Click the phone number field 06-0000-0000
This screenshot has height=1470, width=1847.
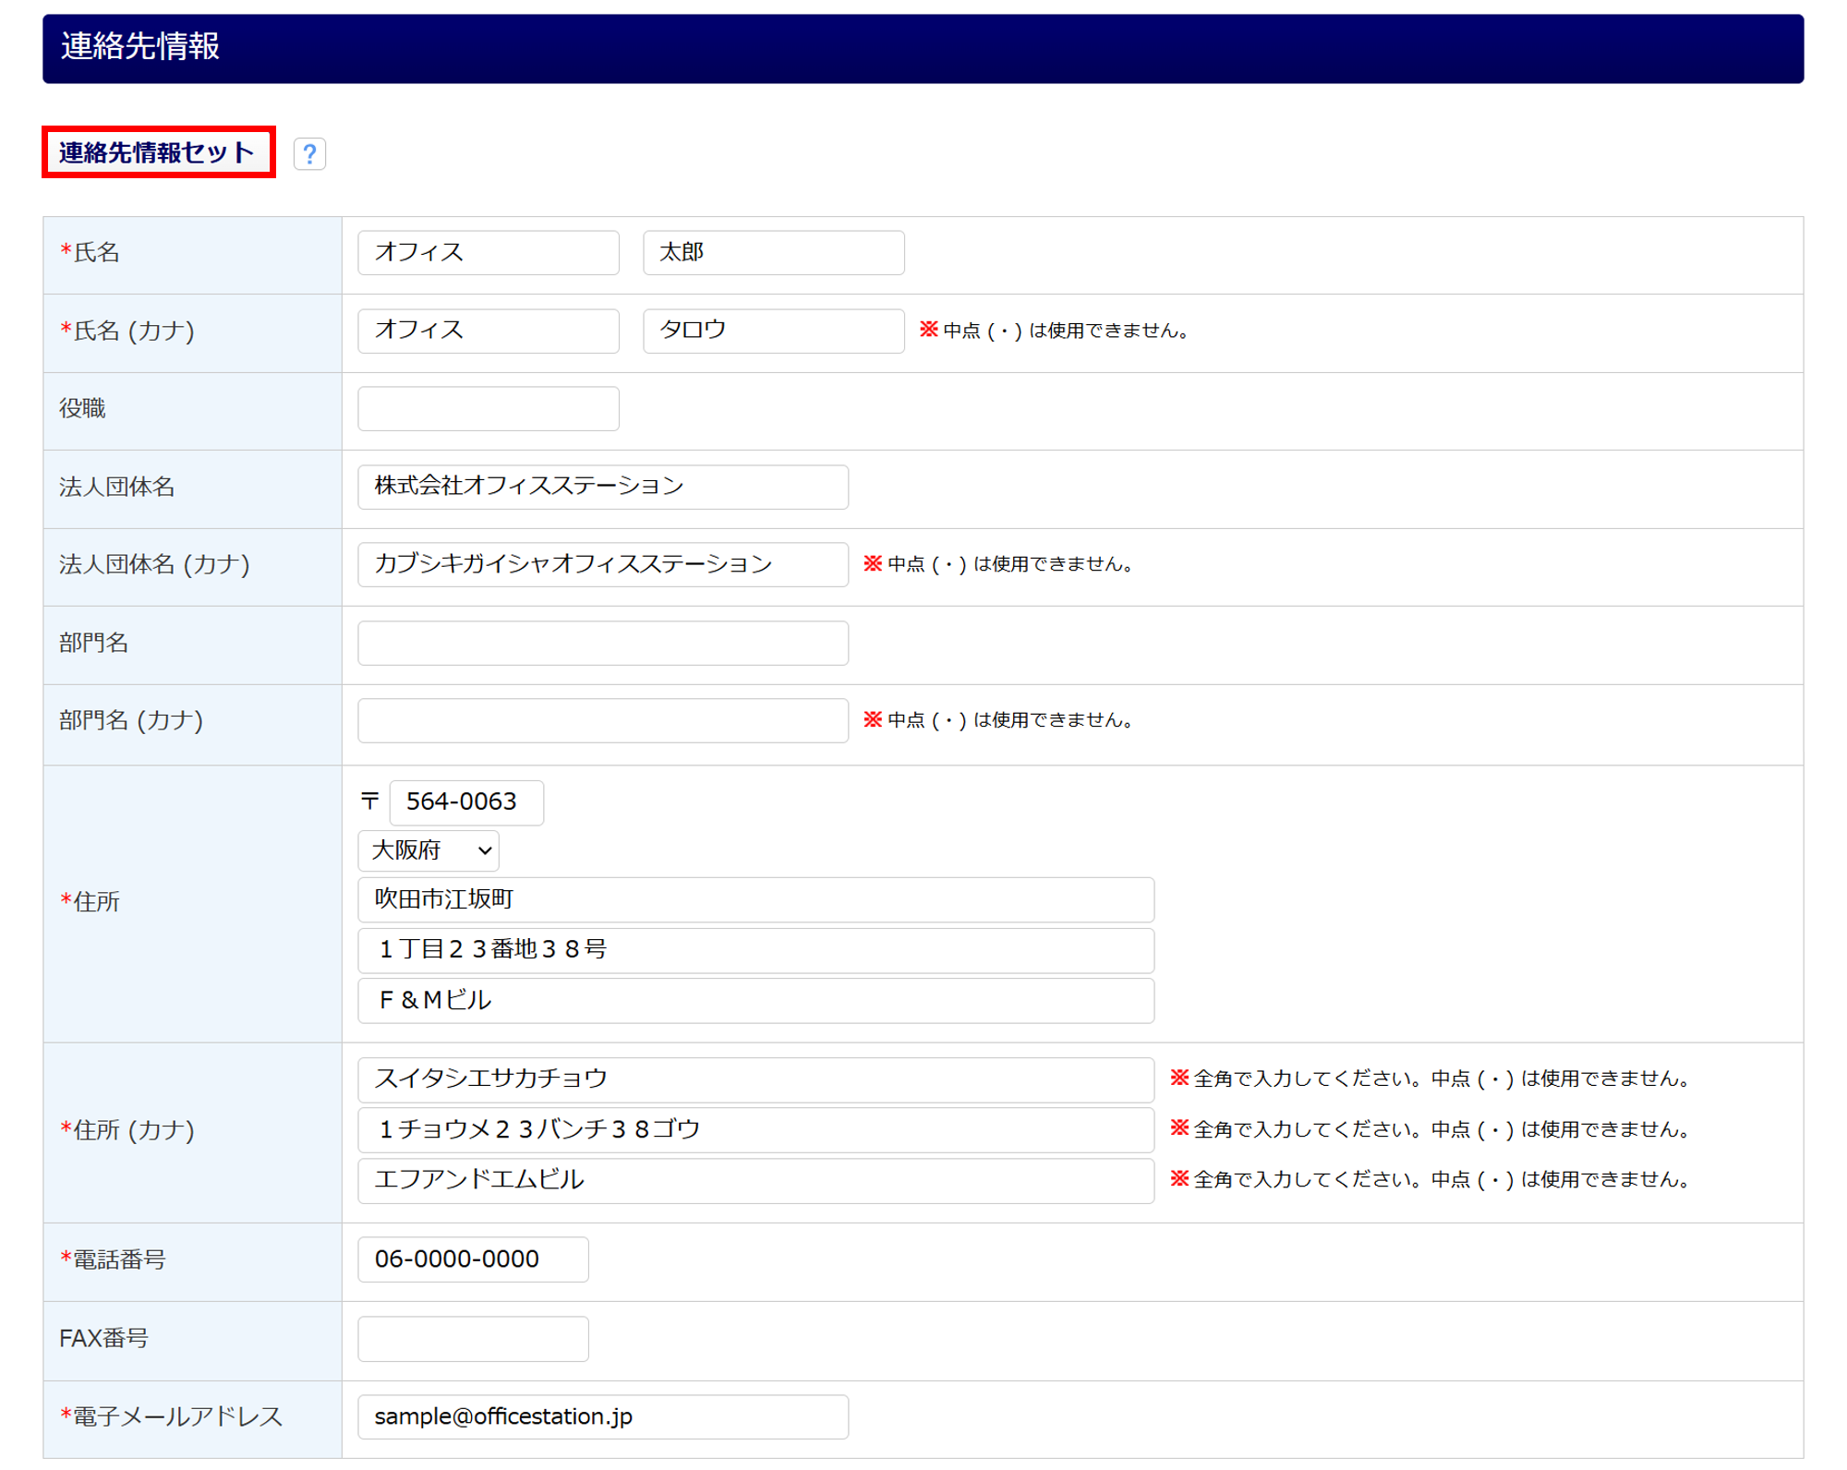coord(473,1259)
